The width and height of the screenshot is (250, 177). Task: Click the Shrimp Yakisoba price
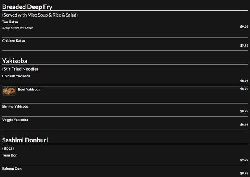(x=244, y=111)
